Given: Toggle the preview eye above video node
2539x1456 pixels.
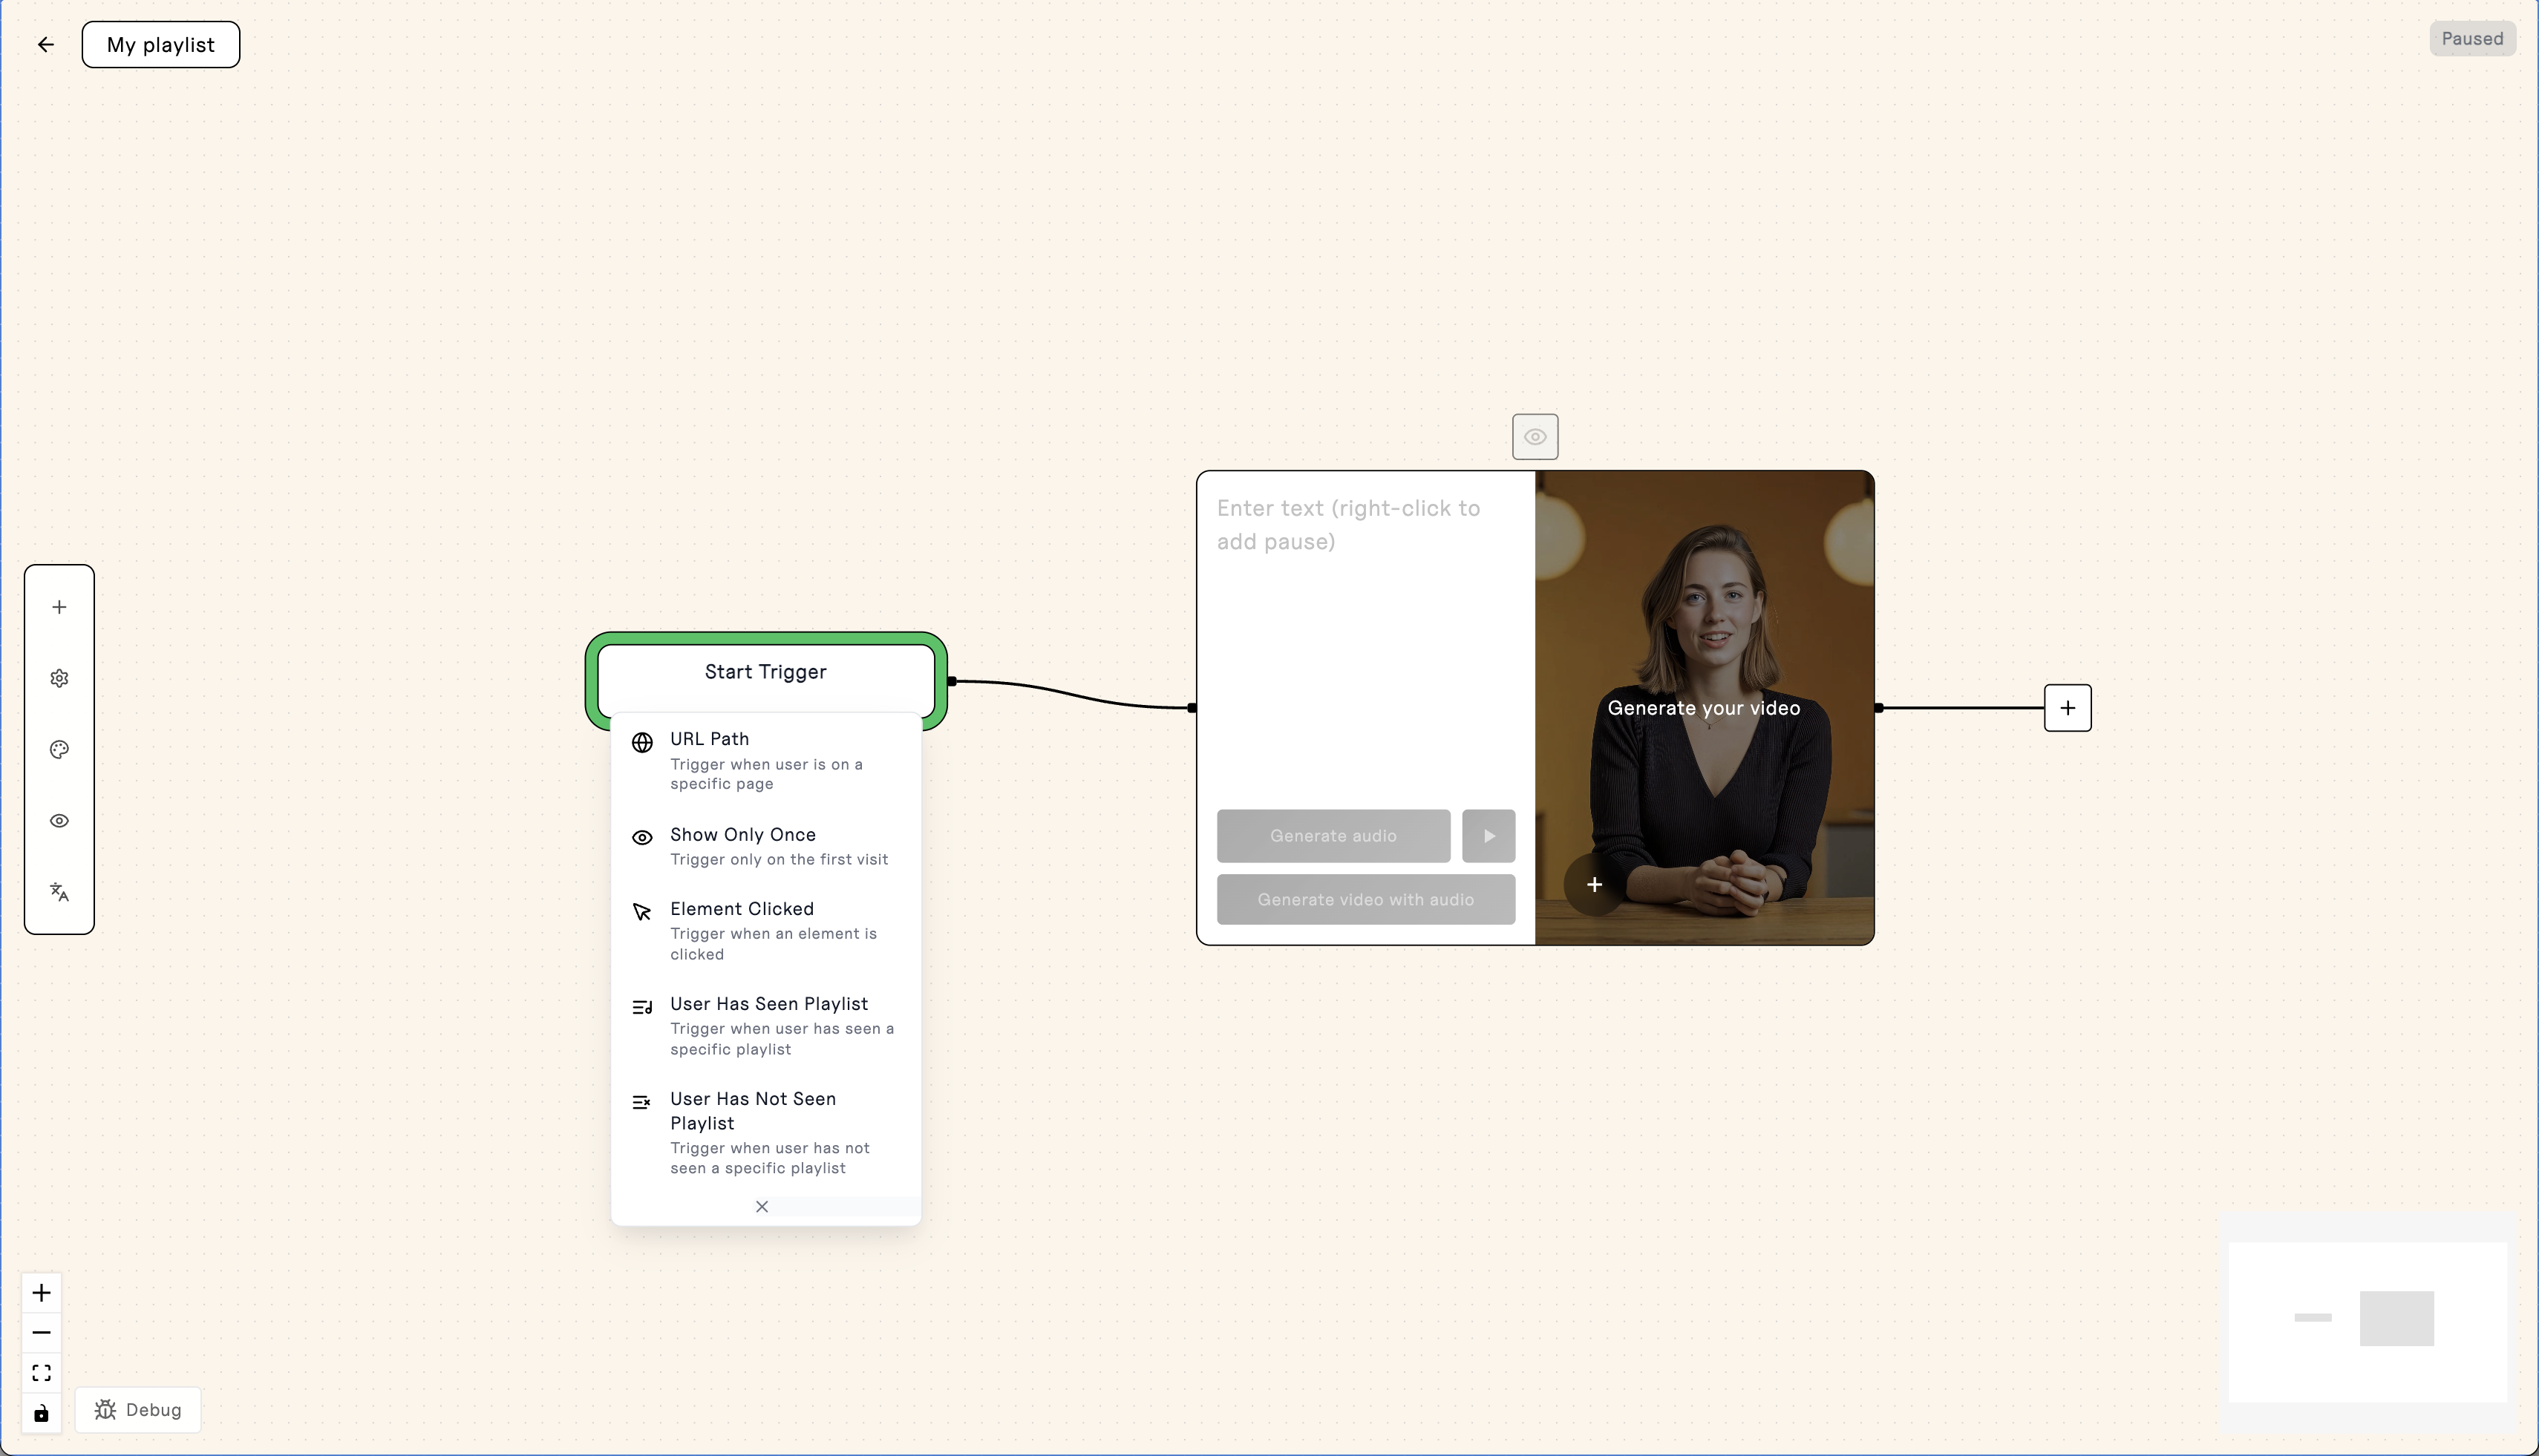Looking at the screenshot, I should 1535,437.
